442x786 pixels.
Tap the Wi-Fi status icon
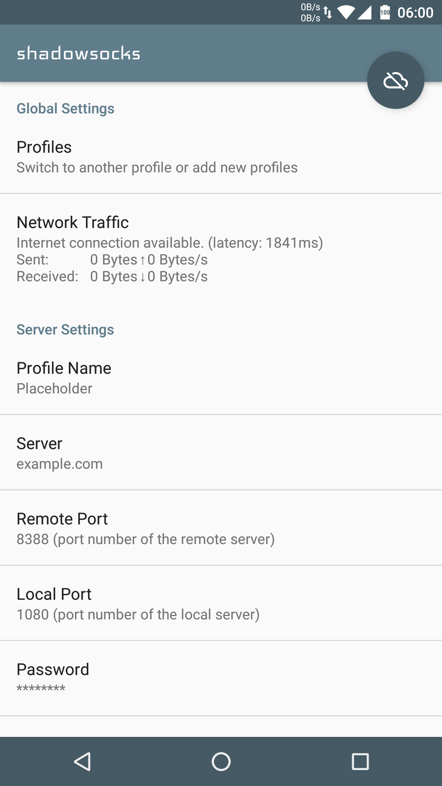346,12
